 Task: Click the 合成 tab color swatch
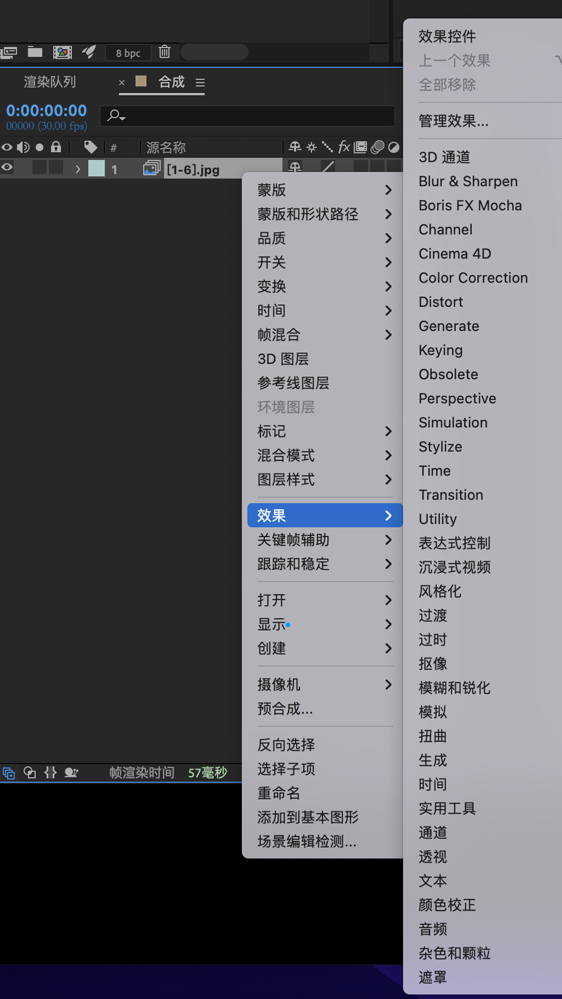coord(141,81)
